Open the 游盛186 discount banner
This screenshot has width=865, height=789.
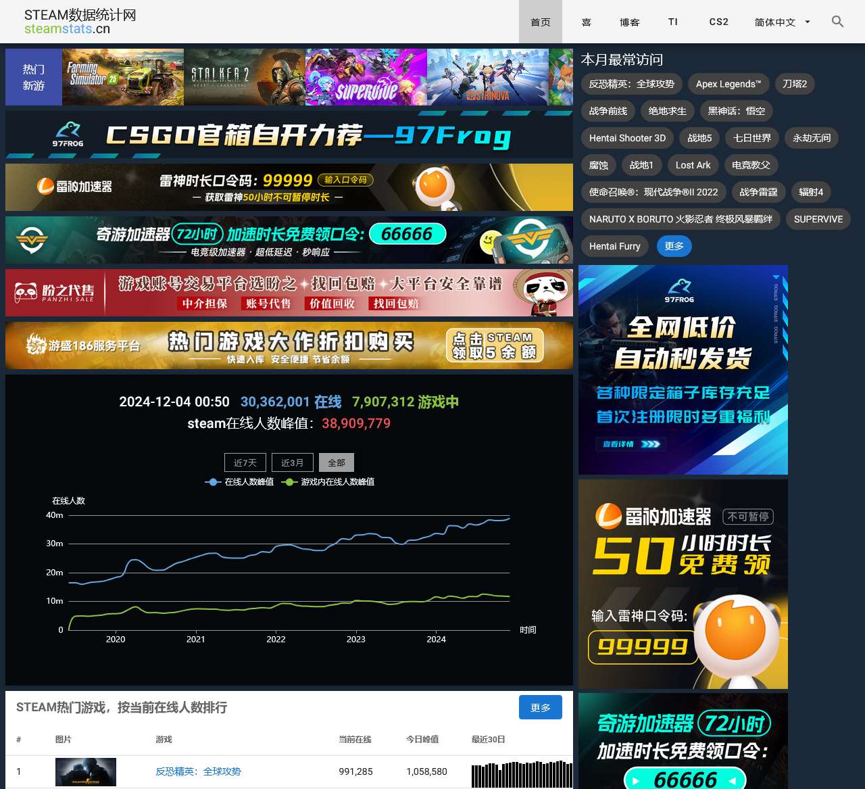tap(289, 345)
